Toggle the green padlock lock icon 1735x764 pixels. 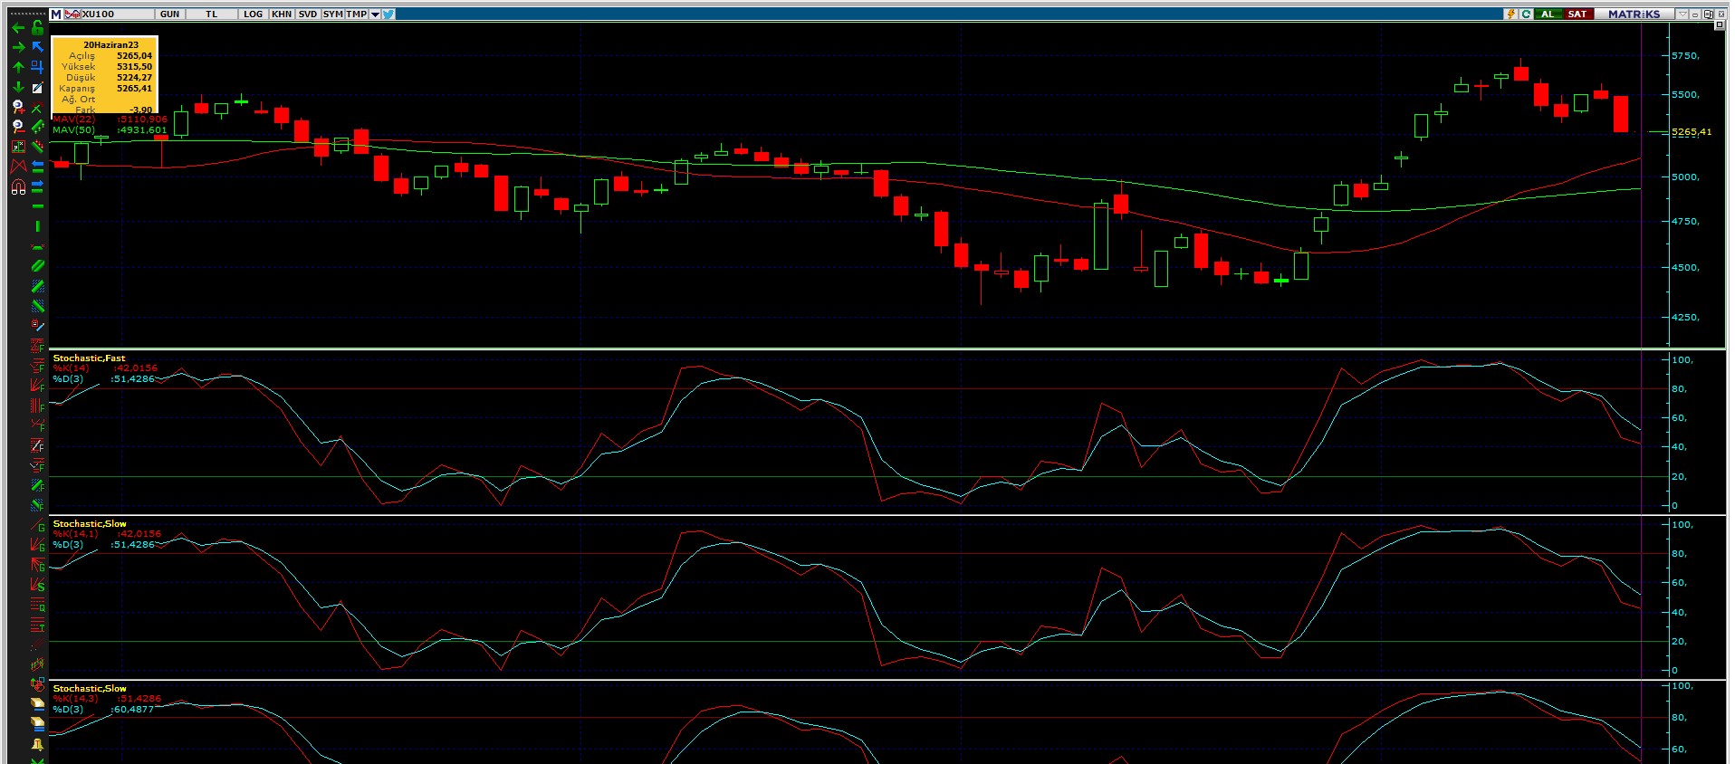tap(38, 28)
